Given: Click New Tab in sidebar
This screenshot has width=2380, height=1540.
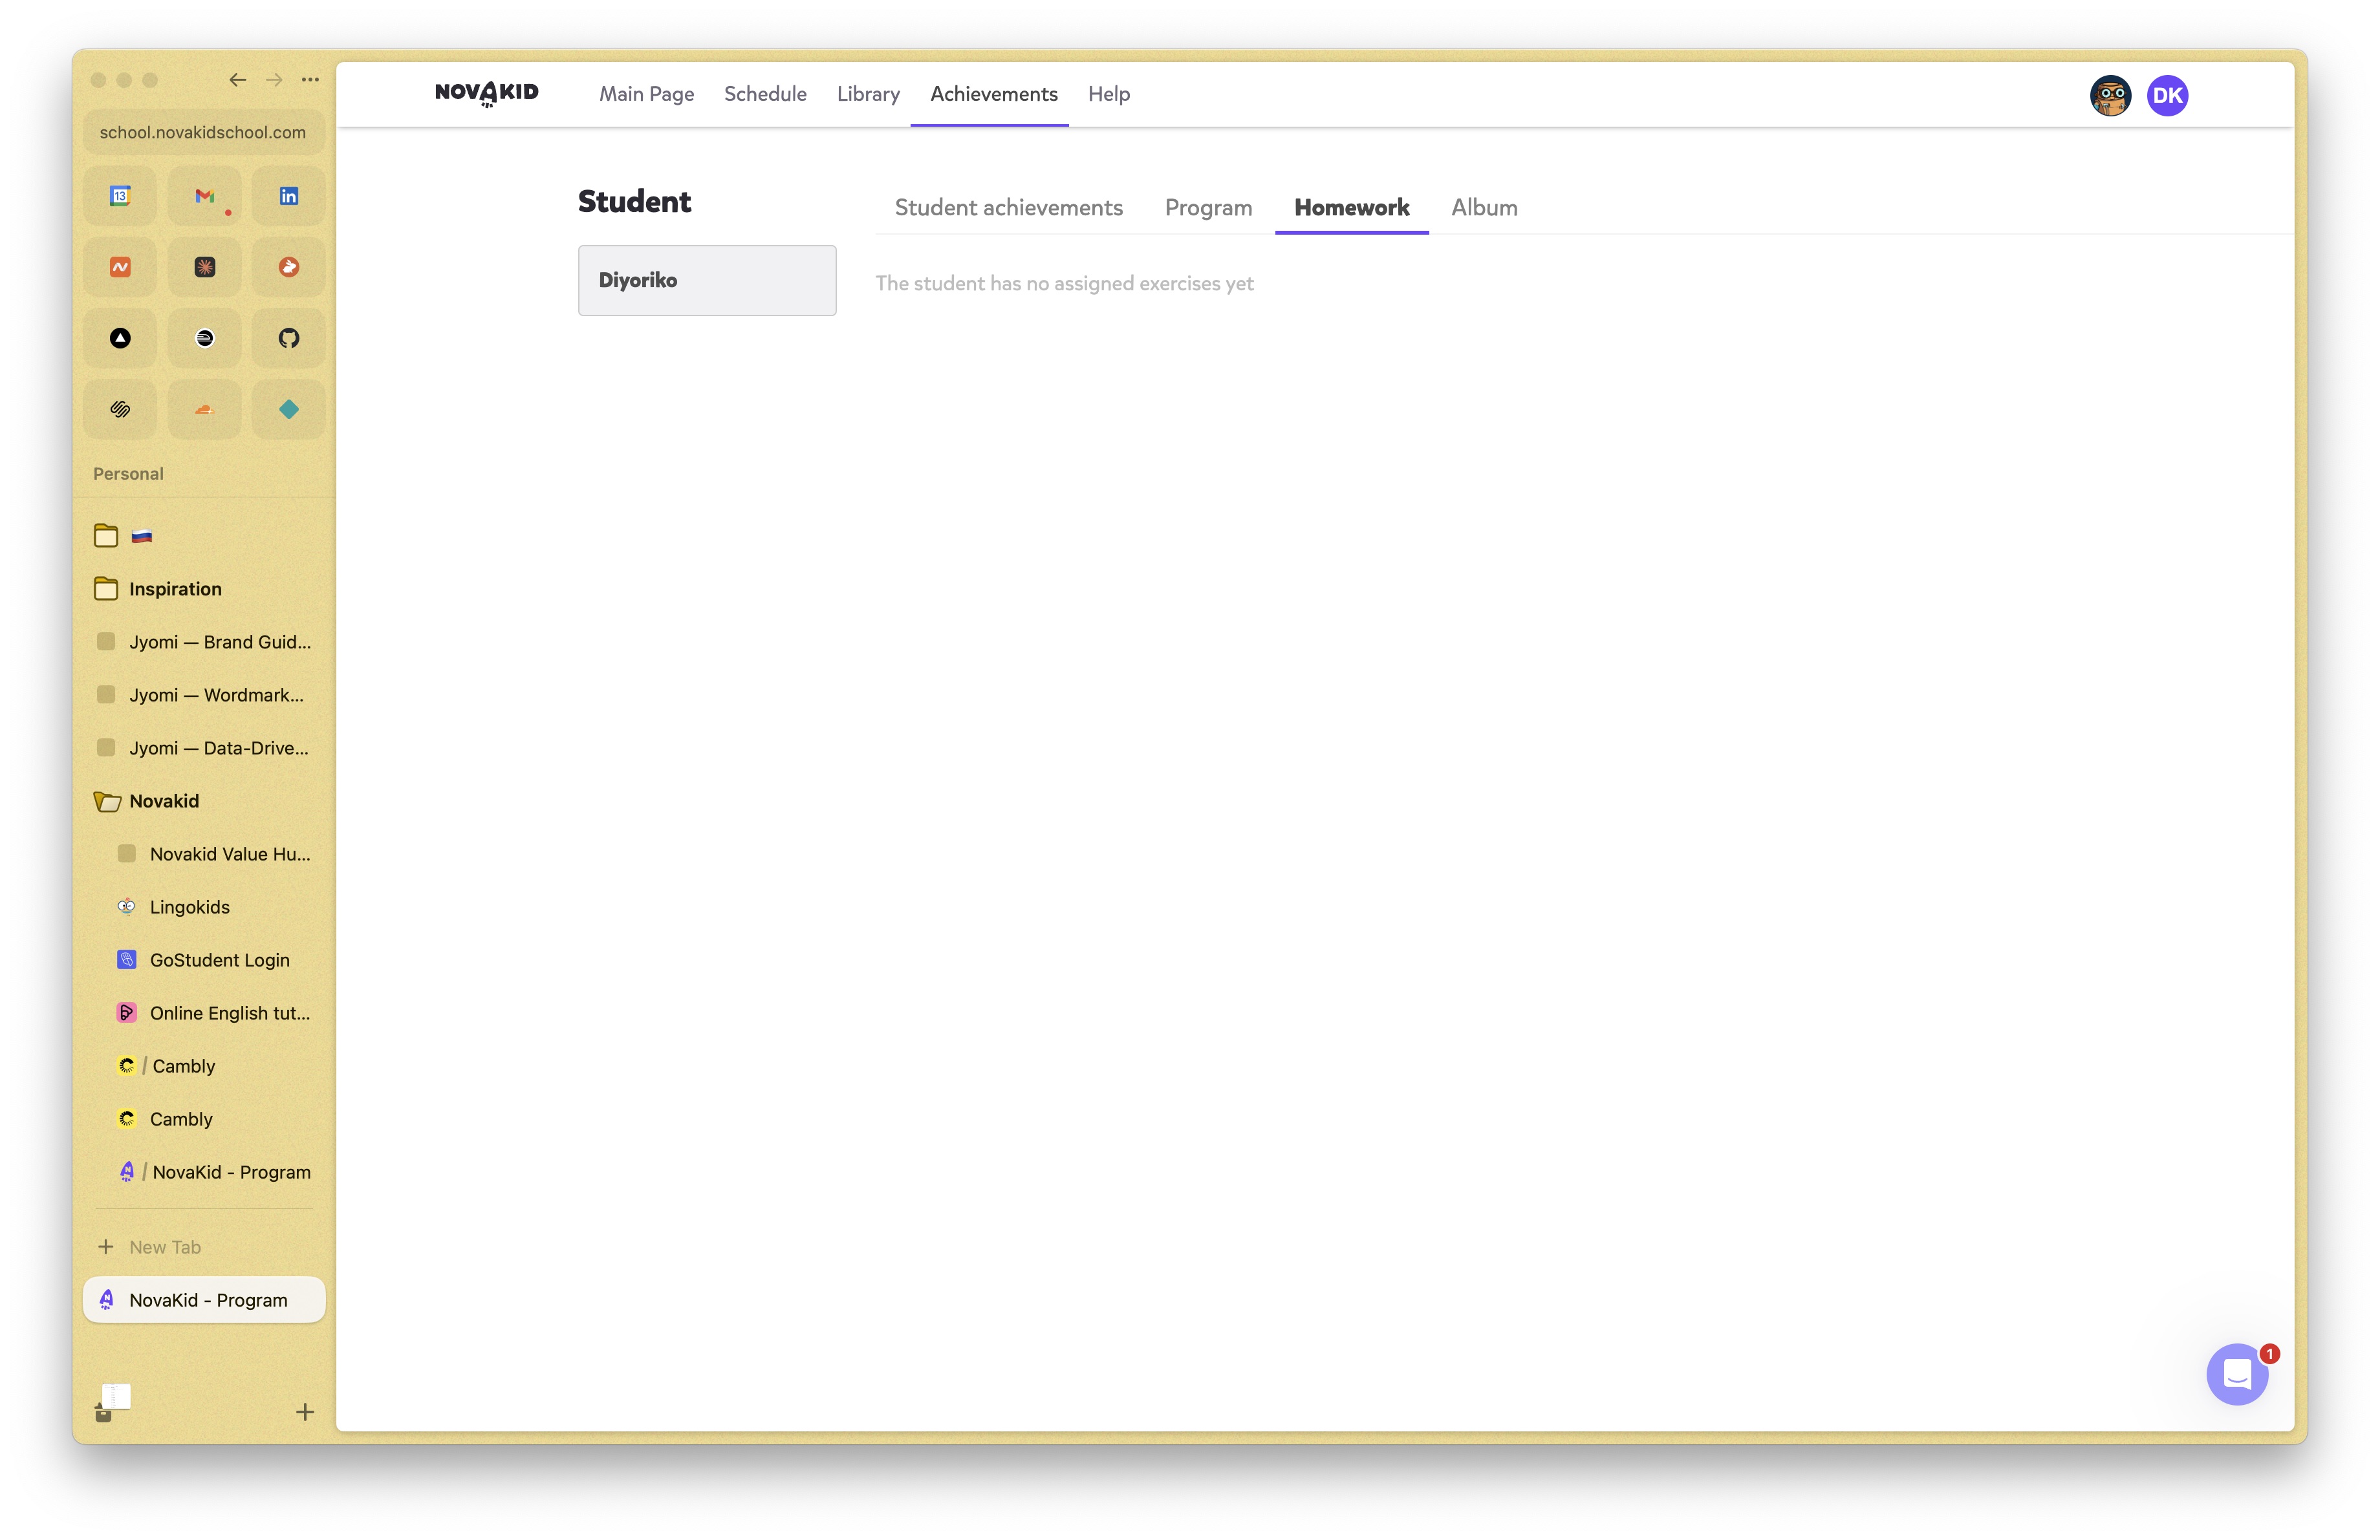Looking at the screenshot, I should coord(165,1246).
